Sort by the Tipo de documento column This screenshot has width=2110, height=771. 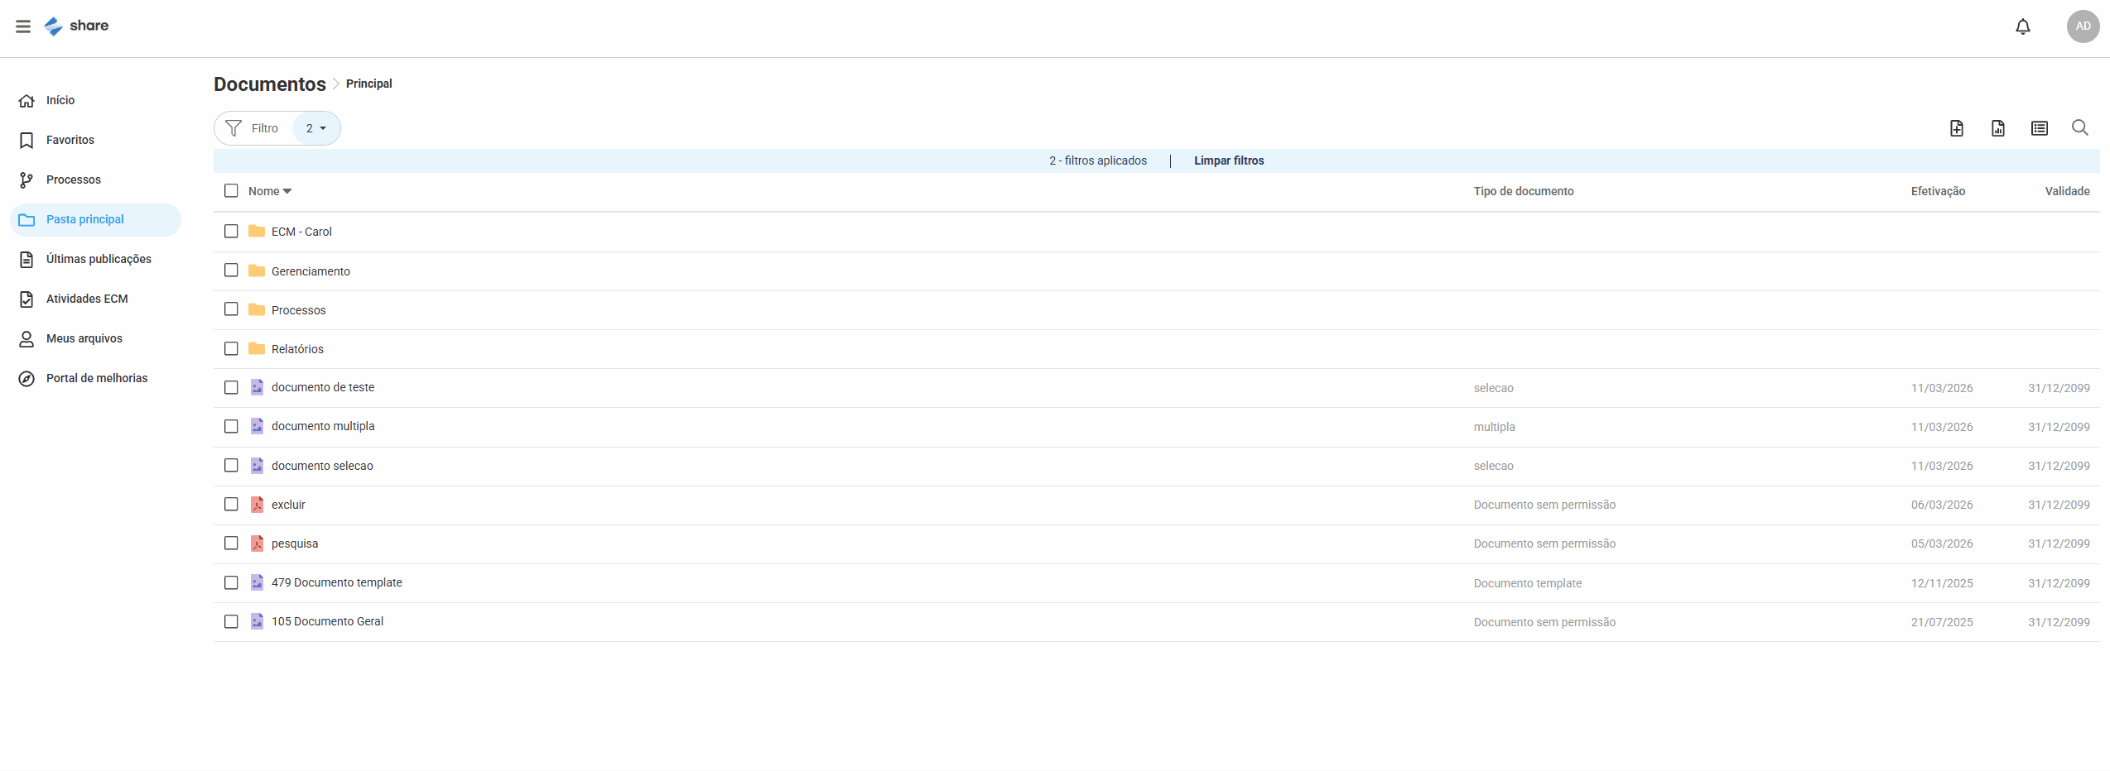pos(1523,191)
